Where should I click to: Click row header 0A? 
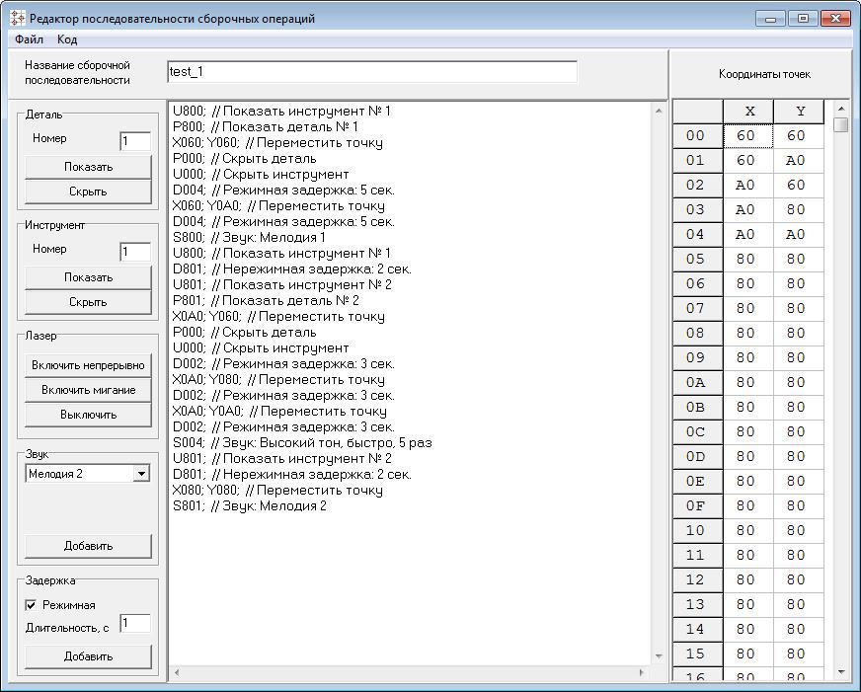698,383
